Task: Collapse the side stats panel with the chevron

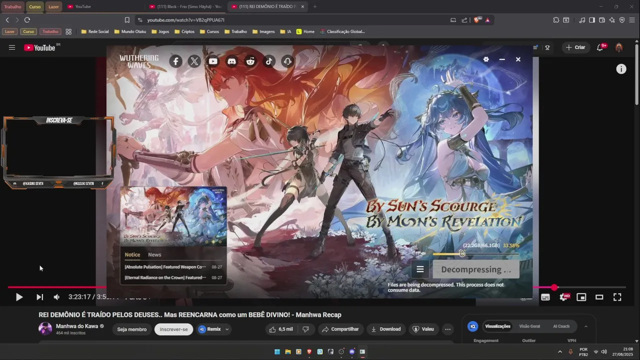Action: coord(586,326)
